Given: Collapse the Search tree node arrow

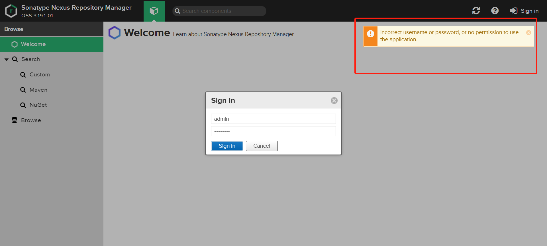Looking at the screenshot, I should coord(7,59).
